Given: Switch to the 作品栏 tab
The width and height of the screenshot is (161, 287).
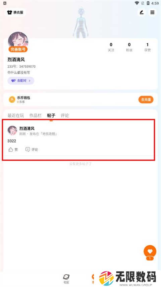Looking at the screenshot, I should point(36,116).
